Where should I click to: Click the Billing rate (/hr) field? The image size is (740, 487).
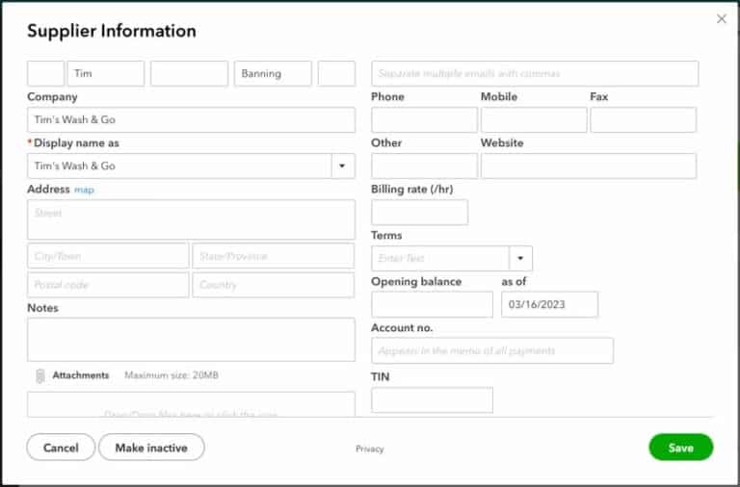[x=419, y=212]
